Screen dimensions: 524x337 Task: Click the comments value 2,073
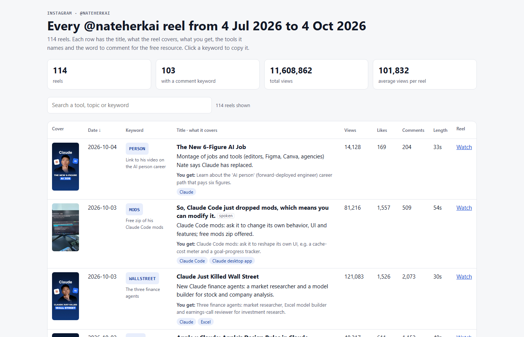tap(409, 277)
